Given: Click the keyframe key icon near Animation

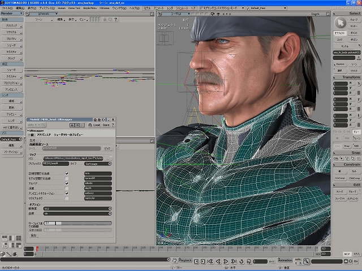Looking at the screenshot, I should click(x=305, y=261).
